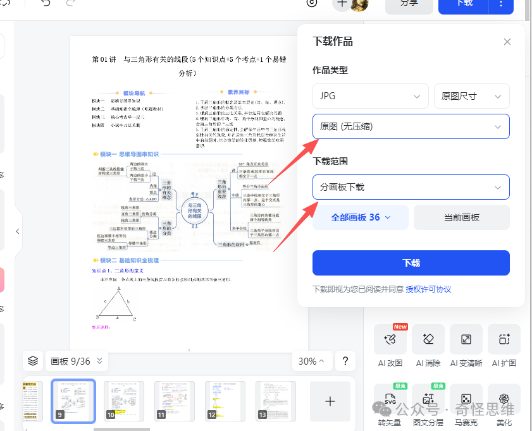Select 全部画板 36 option
This screenshot has height=431, width=532.
click(360, 217)
